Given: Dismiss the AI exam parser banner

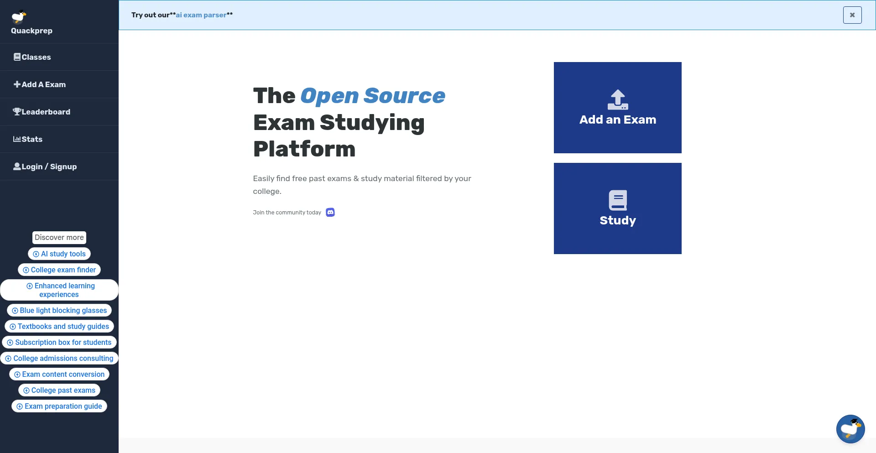Looking at the screenshot, I should point(852,15).
